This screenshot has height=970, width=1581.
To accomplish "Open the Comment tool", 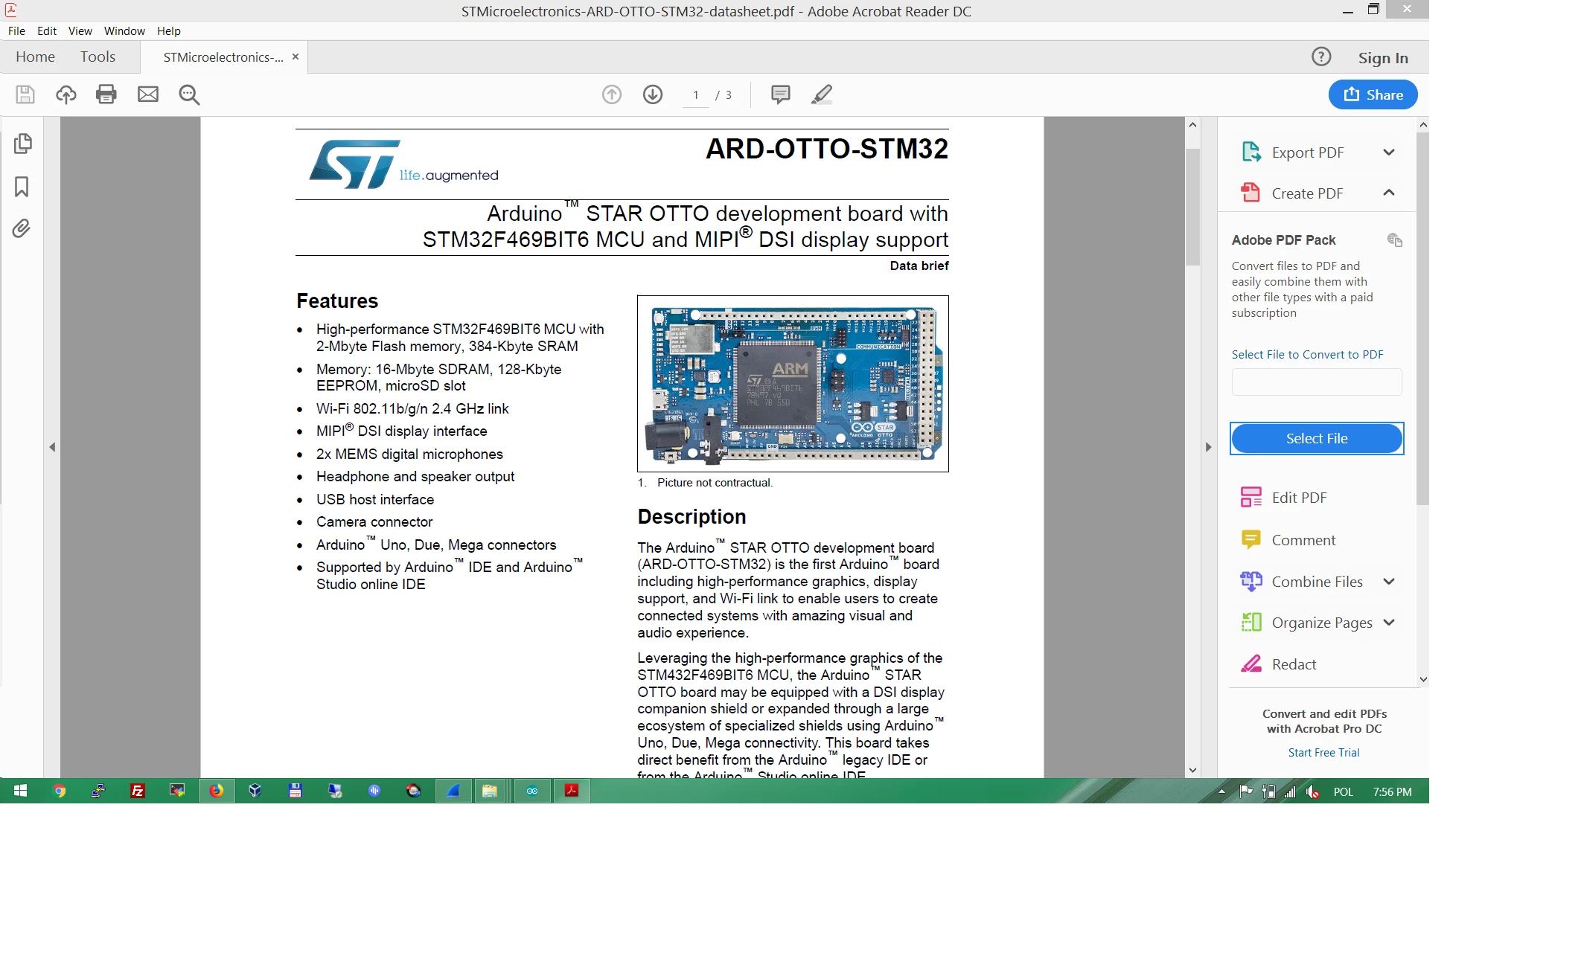I will pyautogui.click(x=1288, y=539).
